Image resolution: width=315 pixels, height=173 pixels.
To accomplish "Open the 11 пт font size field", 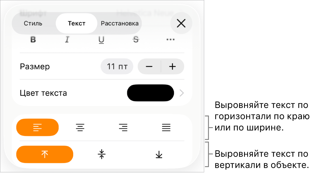I will point(117,66).
